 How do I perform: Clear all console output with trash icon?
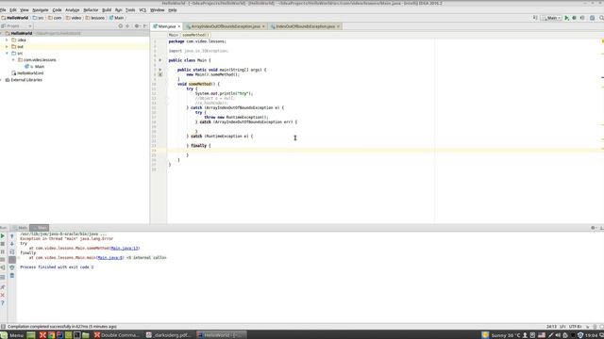[12, 276]
